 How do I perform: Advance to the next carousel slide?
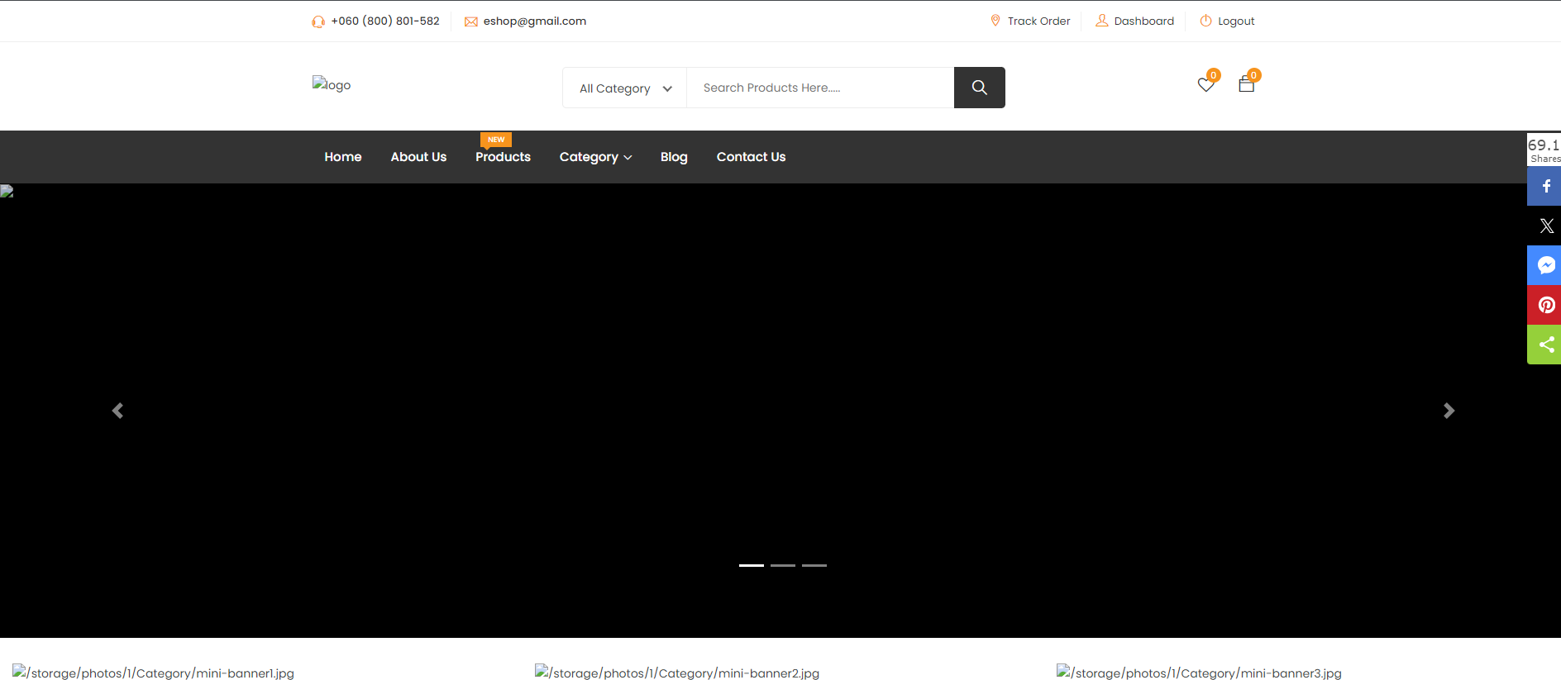(x=1449, y=411)
